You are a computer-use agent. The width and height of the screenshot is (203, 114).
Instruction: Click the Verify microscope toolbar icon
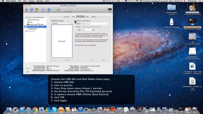click(x=26, y=9)
